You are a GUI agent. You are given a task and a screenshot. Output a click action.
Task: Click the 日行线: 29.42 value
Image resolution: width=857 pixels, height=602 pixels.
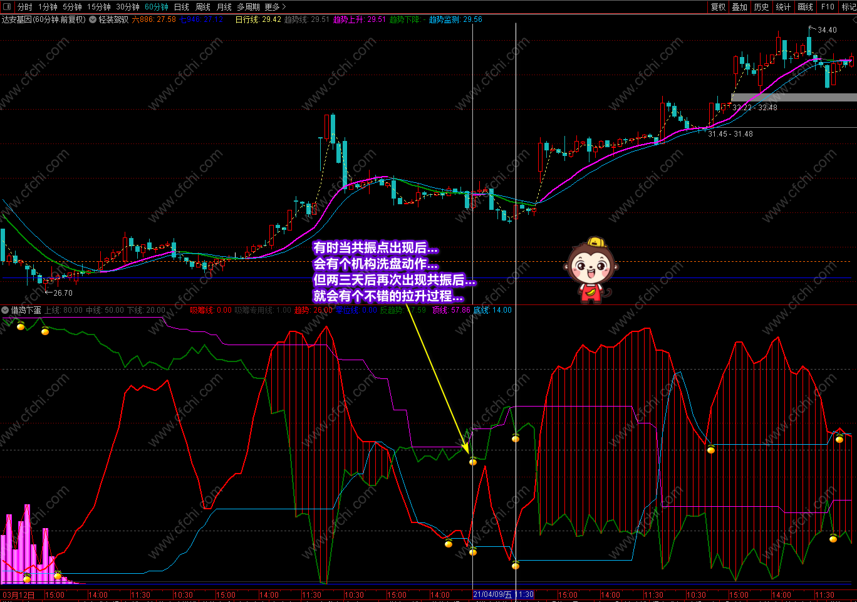pyautogui.click(x=258, y=19)
